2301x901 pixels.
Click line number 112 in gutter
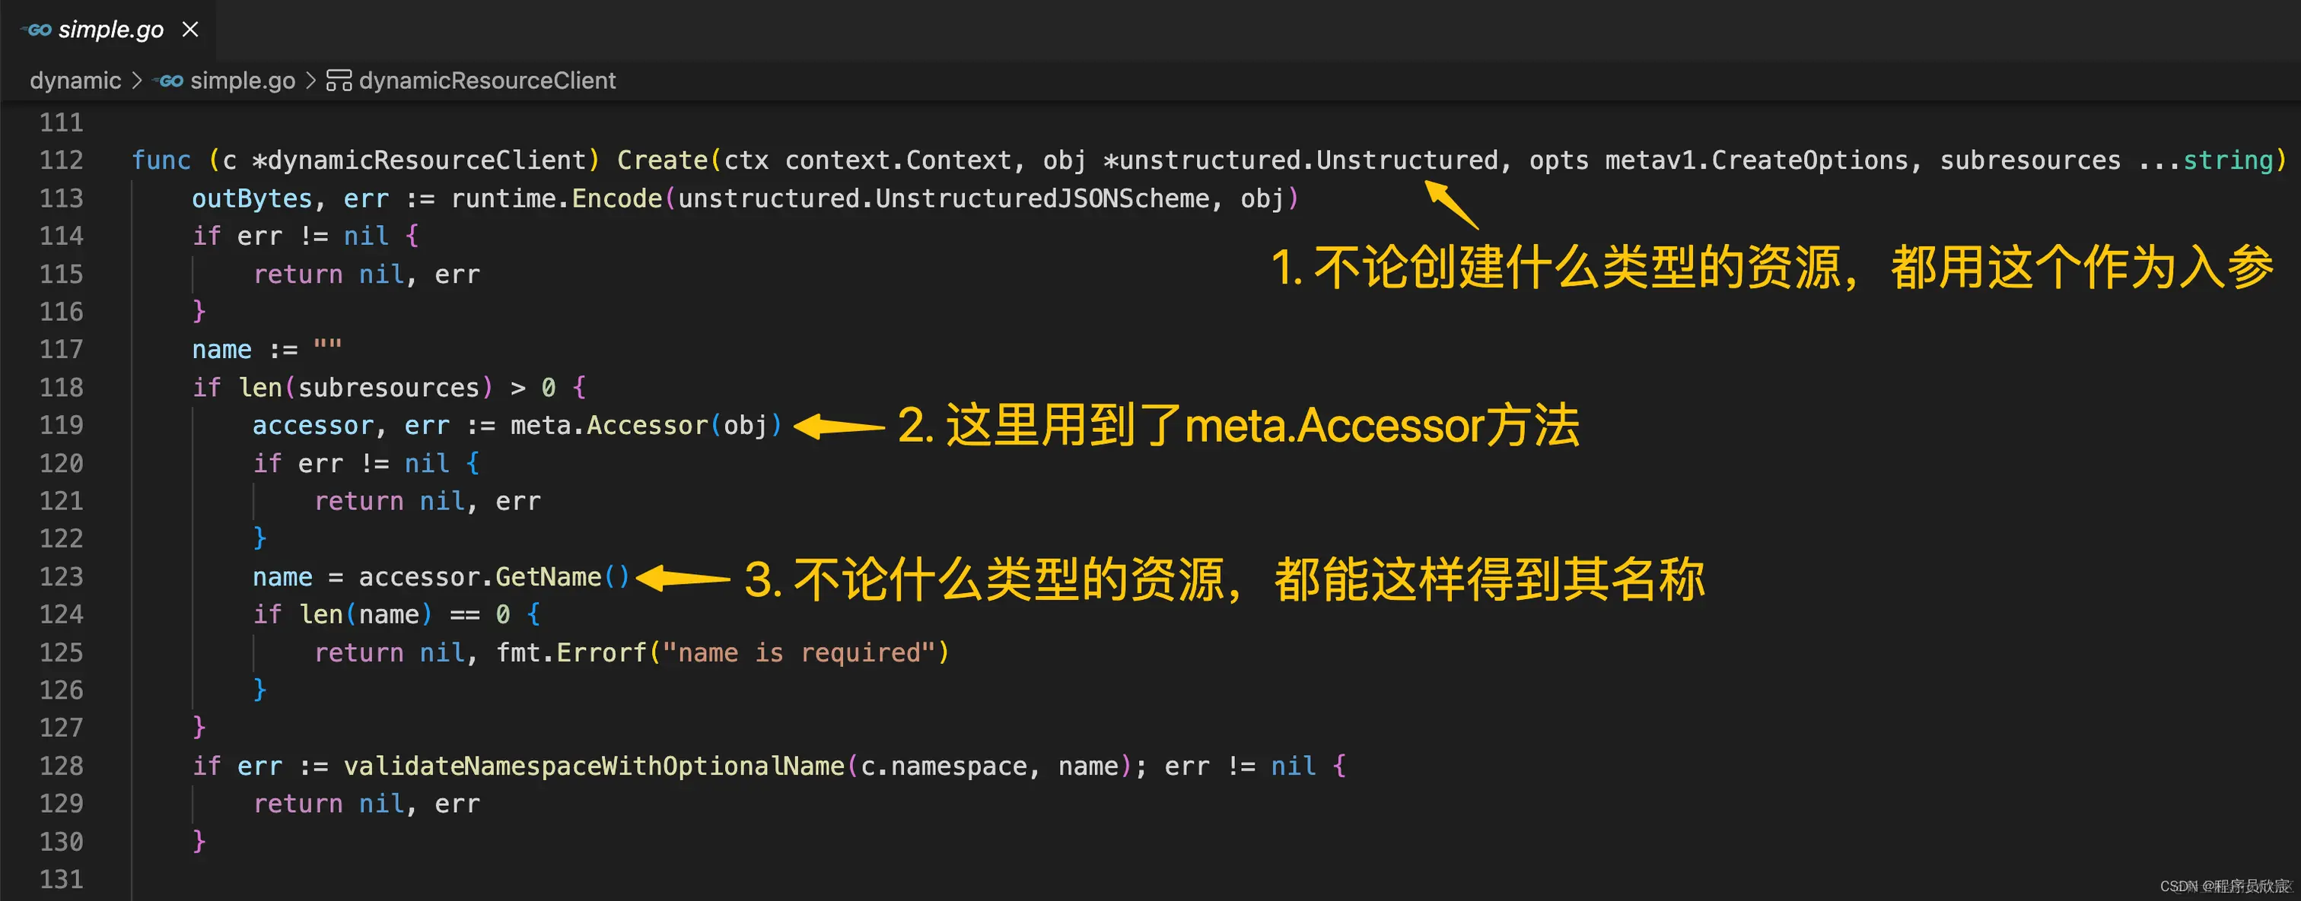point(61,160)
